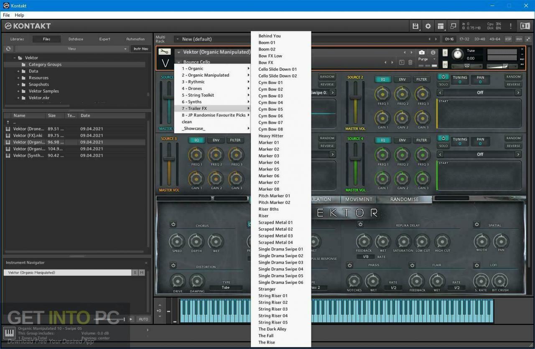Close the instrument with the X icon
This screenshot has height=349, width=535.
pos(522,49)
